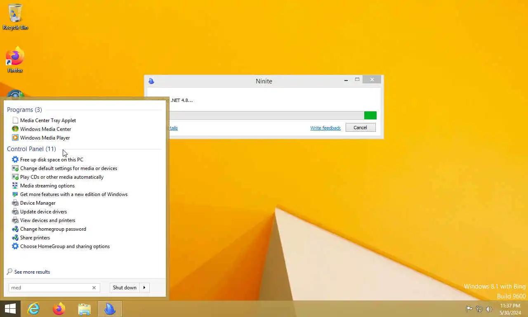Click the volume speaker tray icon

(489, 309)
